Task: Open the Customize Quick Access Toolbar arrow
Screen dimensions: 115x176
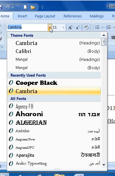Action: point(42,7)
